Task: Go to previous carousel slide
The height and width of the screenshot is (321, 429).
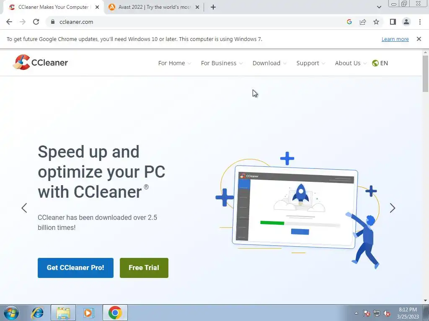Action: (x=24, y=208)
